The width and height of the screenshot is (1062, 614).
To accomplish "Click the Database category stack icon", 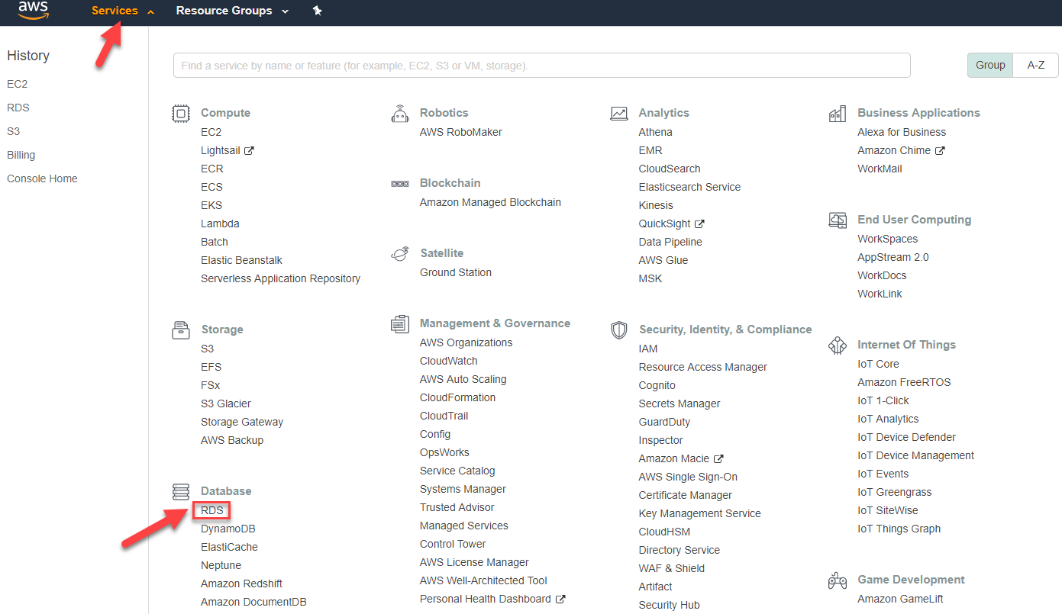I will [x=180, y=492].
